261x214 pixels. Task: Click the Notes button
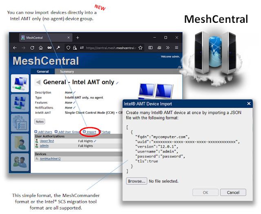tap(40, 121)
